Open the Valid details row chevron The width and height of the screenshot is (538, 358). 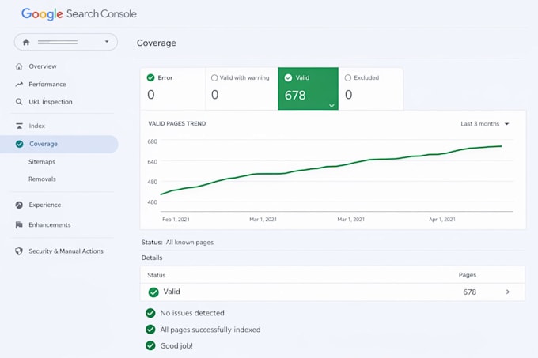click(x=507, y=292)
